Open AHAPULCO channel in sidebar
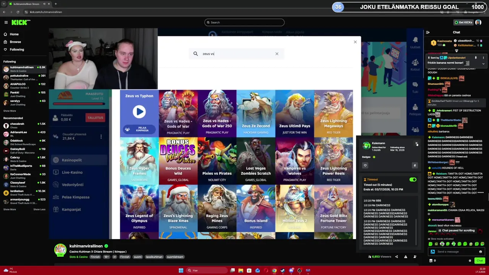The image size is (489, 275). [x=24, y=86]
